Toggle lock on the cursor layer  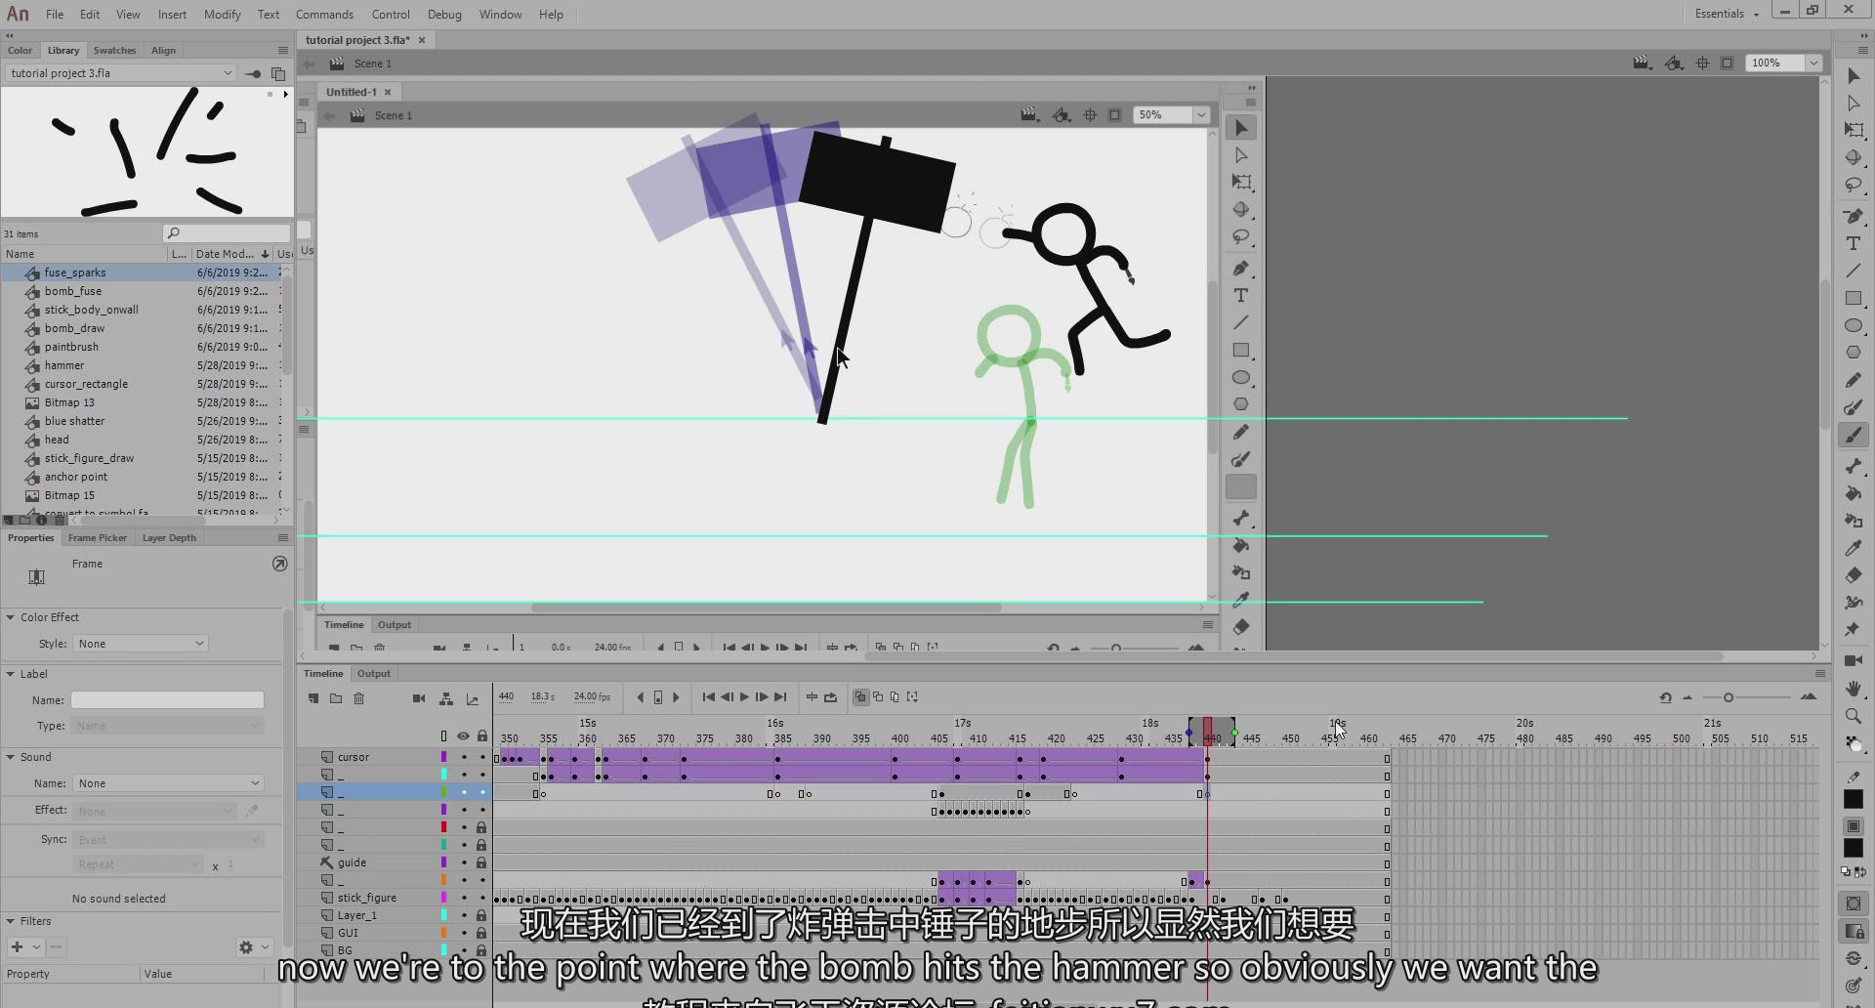(481, 757)
